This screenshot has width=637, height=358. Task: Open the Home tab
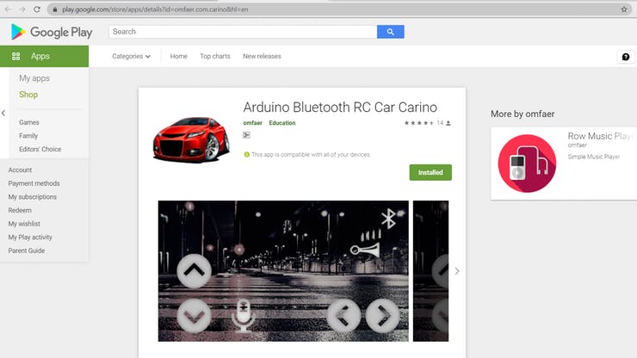click(x=179, y=56)
